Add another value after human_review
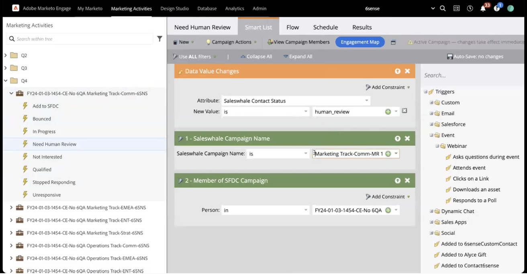This screenshot has height=274, width=527. (388, 112)
